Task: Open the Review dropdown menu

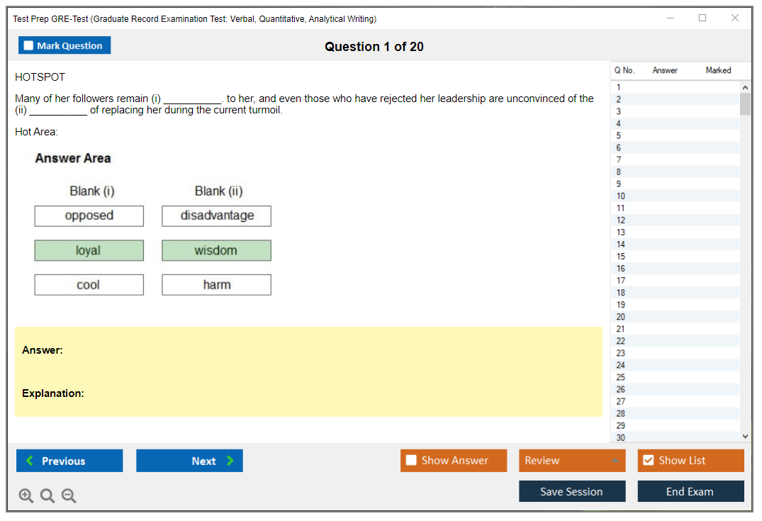Action: coord(571,461)
